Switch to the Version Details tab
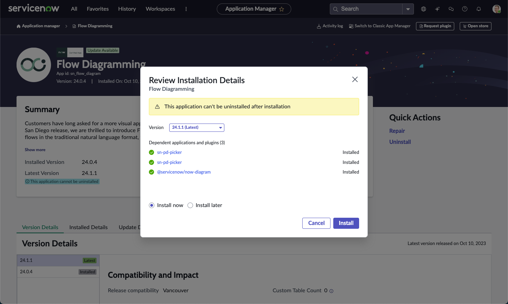 [x=40, y=227]
